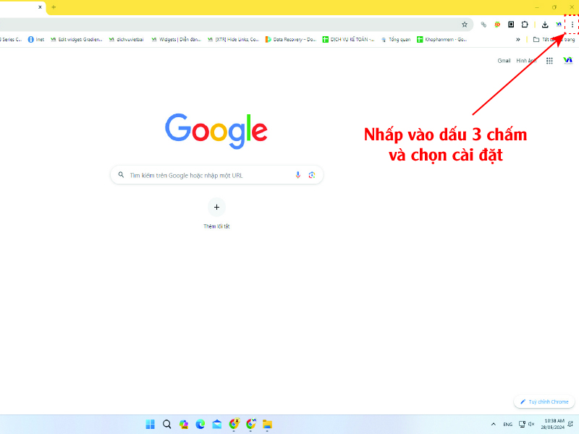The image size is (579, 434).
Task: Click the chain link extension icon
Action: 483,25
